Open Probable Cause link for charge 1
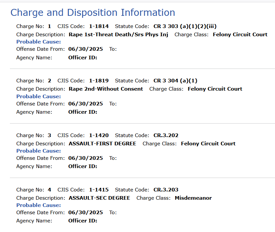Screen dimensions: 275x232 point(39,42)
